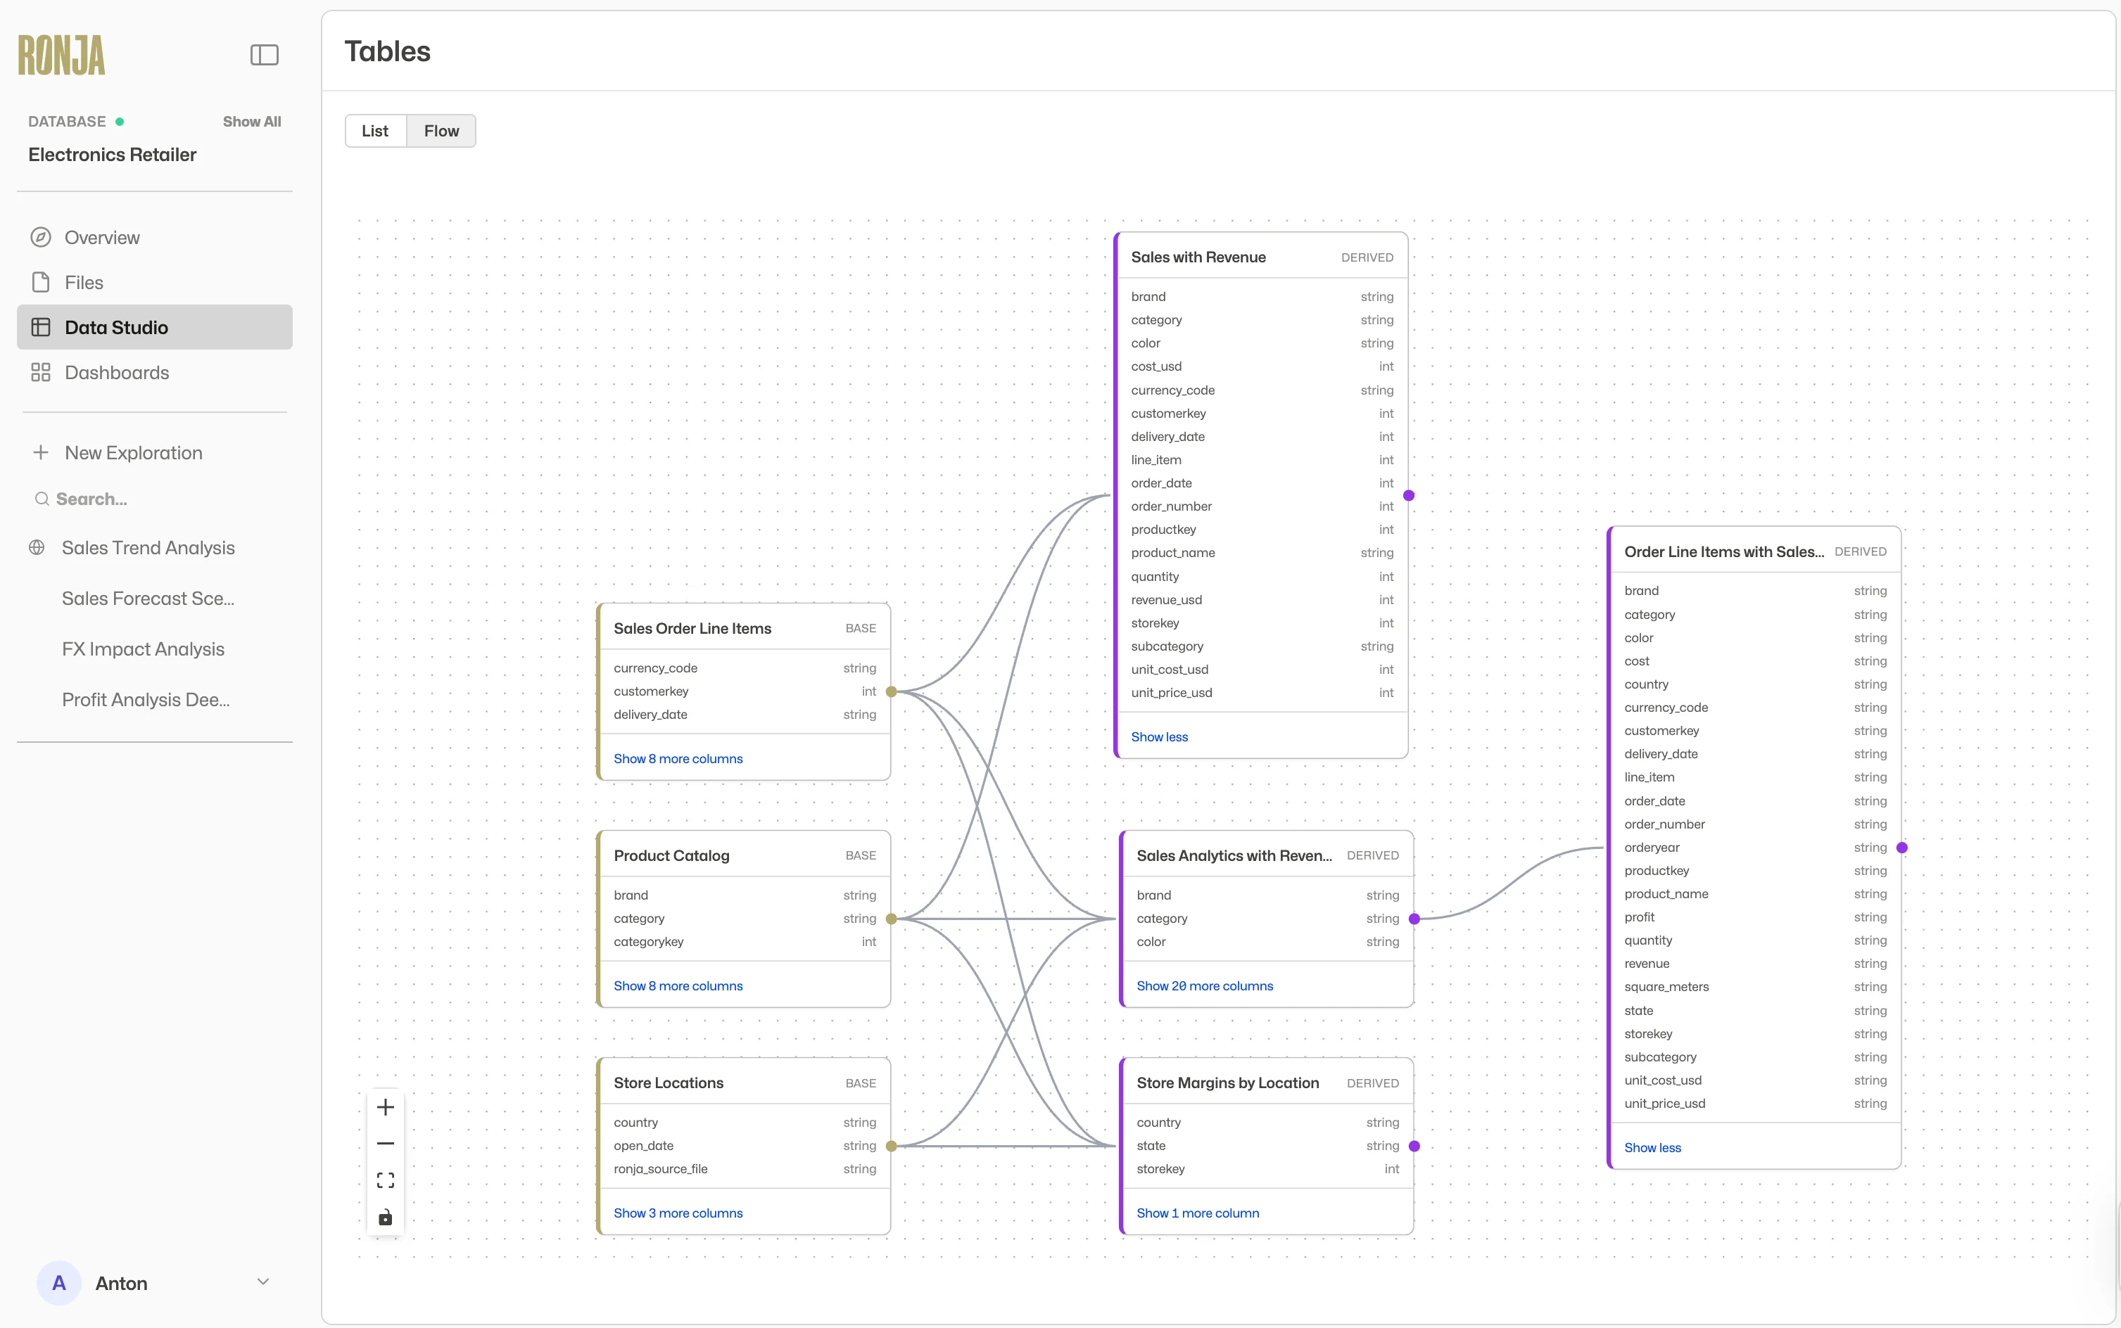The height and width of the screenshot is (1328, 2121).
Task: Toggle the canvas lock icon
Action: coord(386,1218)
